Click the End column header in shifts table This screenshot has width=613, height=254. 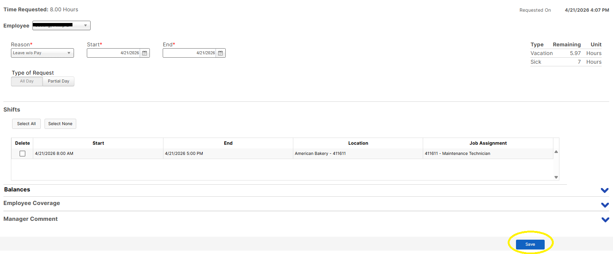[228, 143]
